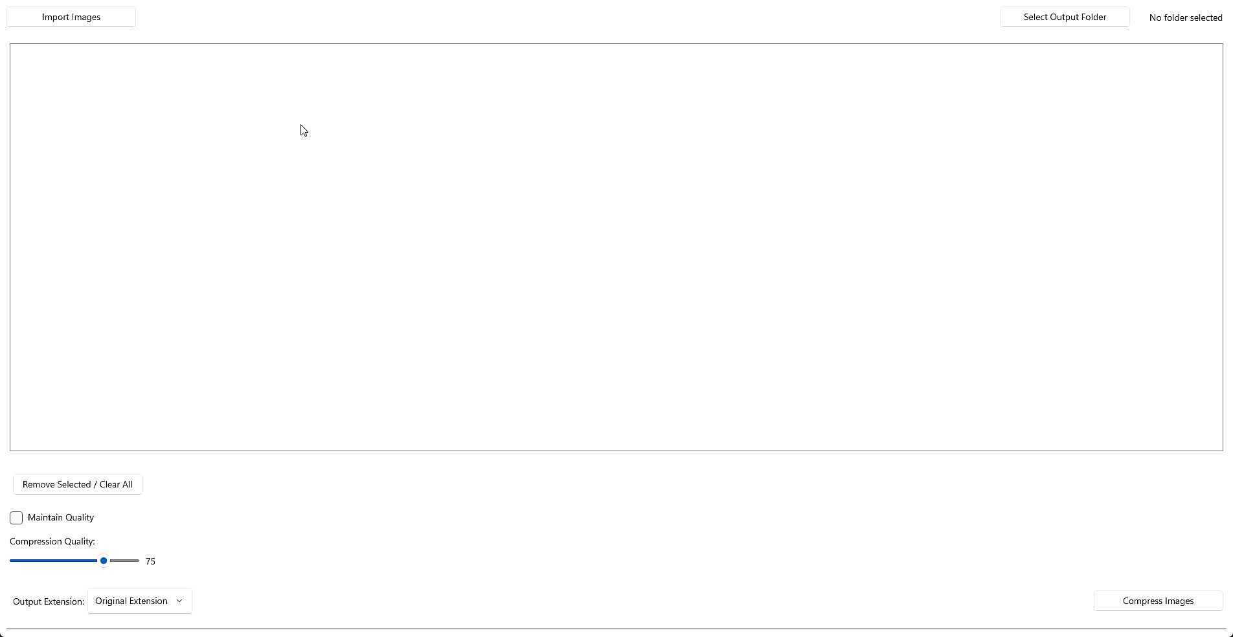This screenshot has height=637, width=1233.
Task: Click the horizontal divider line at the bottom
Action: (x=615, y=629)
